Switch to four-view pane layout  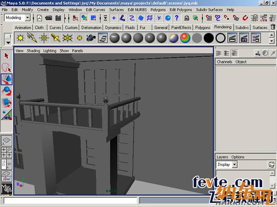coord(6,153)
